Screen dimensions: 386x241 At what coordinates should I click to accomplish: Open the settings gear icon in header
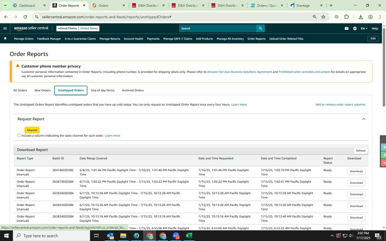(355, 28)
